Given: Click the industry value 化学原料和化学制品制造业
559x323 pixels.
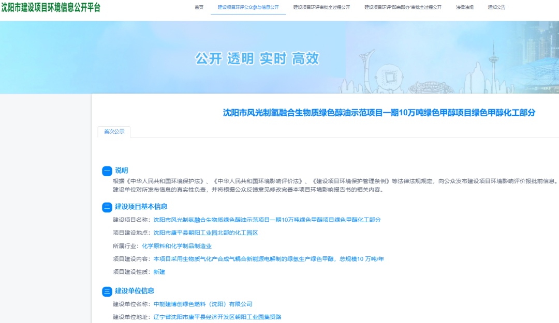Looking at the screenshot, I should [x=176, y=246].
